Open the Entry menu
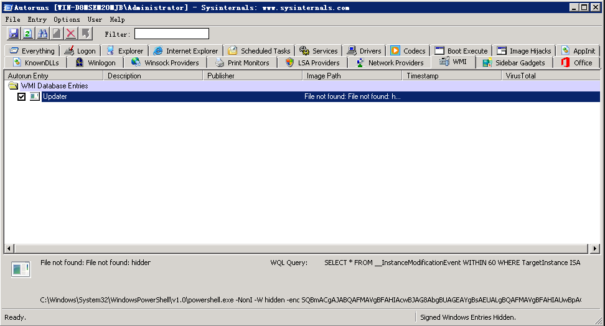This screenshot has width=605, height=326. (37, 19)
